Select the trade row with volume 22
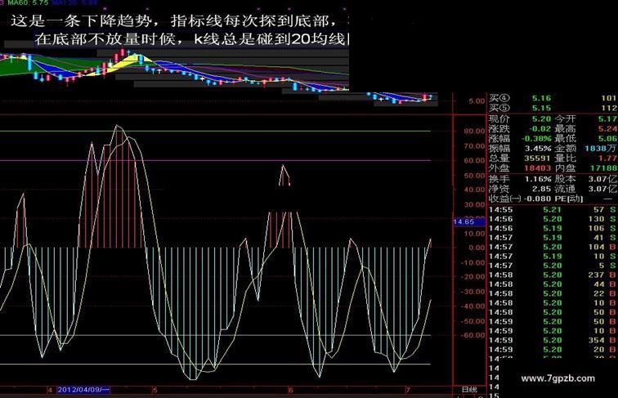Image resolution: width=618 pixels, height=398 pixels. point(553,293)
